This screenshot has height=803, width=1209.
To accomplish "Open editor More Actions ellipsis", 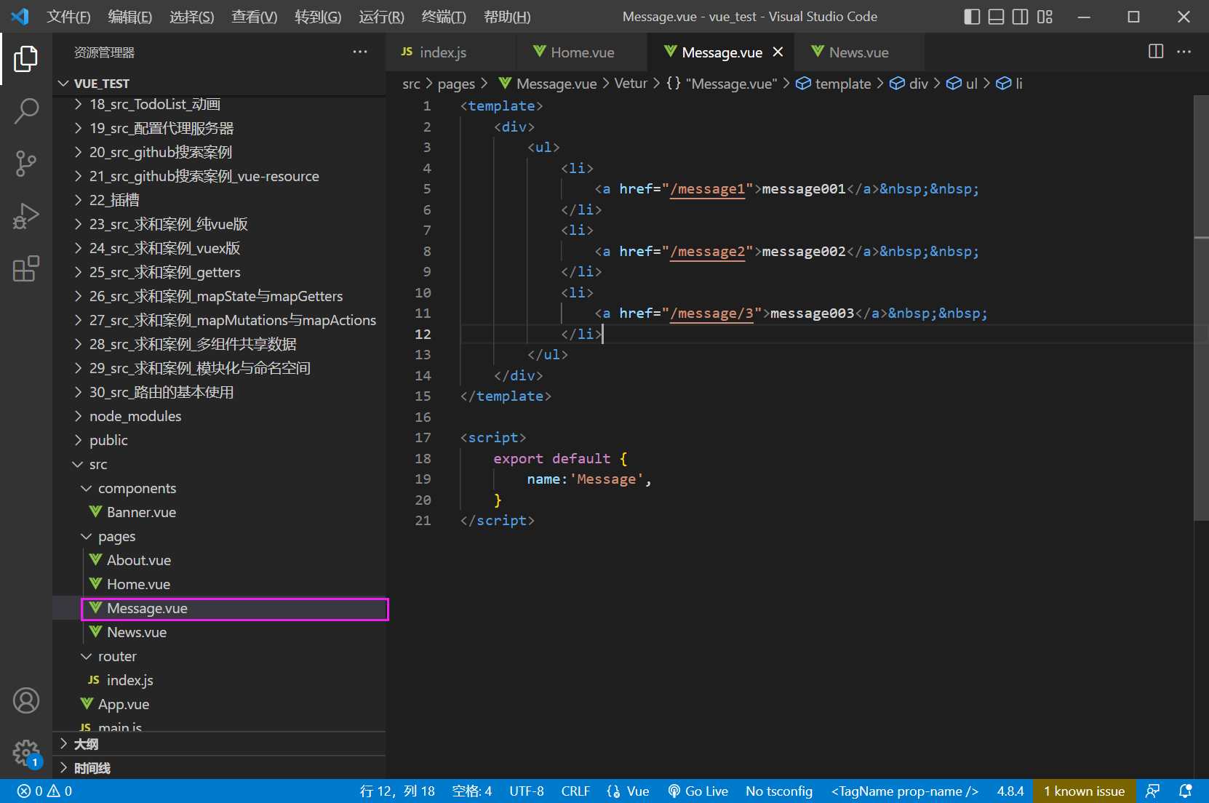I will point(1184,51).
